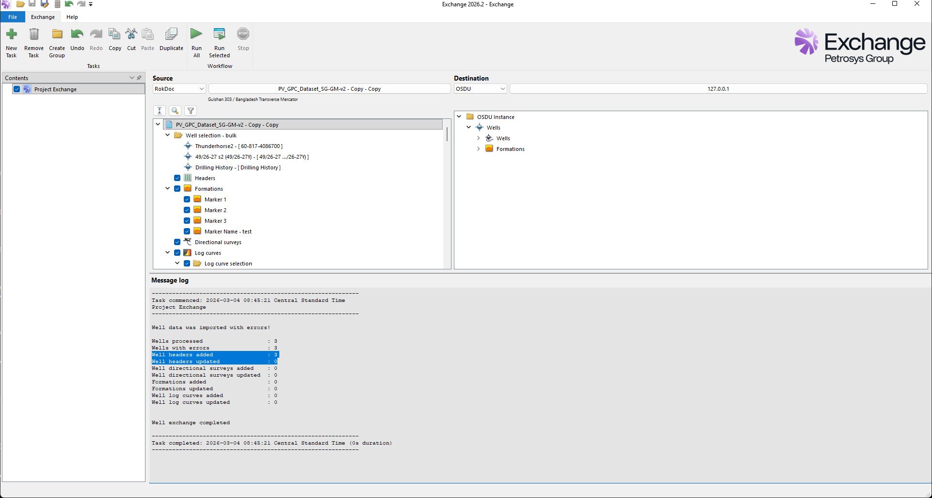The width and height of the screenshot is (932, 498).
Task: Click the filter funnel icon in Source
Action: tap(191, 111)
